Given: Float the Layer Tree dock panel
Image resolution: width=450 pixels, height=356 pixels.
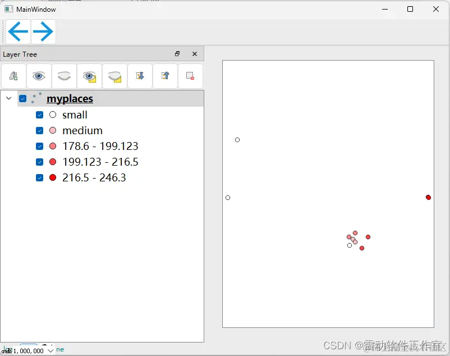Looking at the screenshot, I should click(177, 54).
